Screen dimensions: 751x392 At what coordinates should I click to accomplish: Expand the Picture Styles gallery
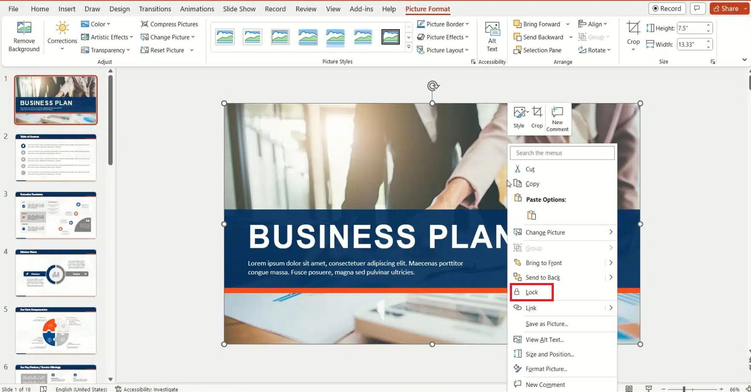coord(409,47)
